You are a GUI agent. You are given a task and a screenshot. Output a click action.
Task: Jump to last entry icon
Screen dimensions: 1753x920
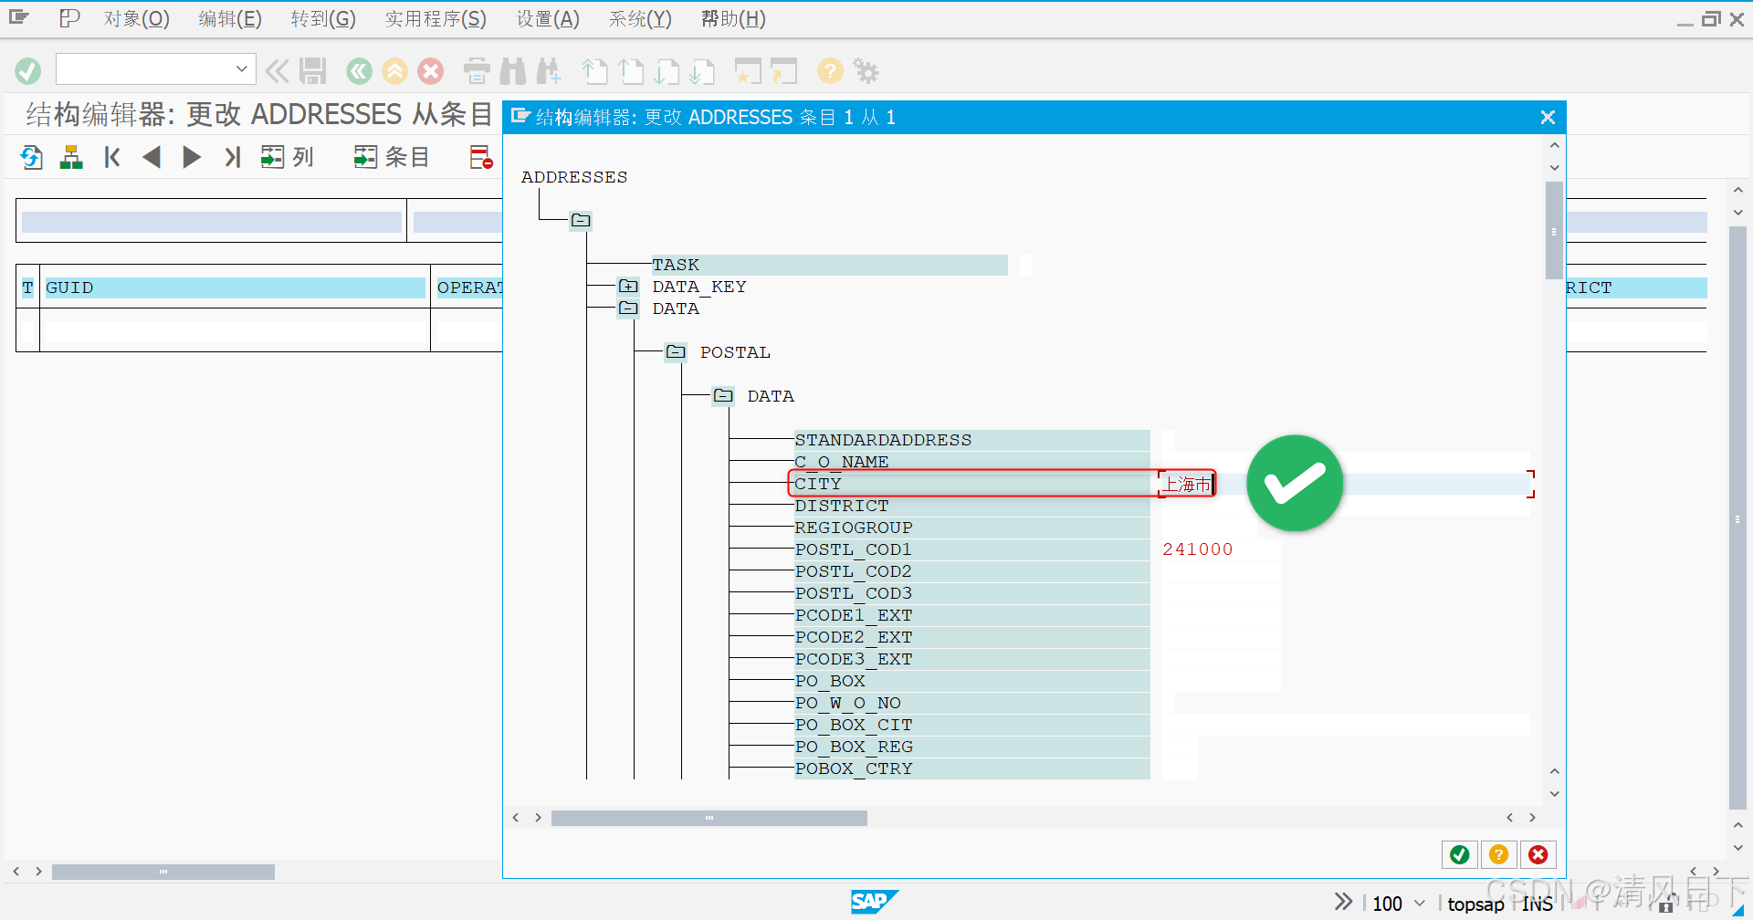tap(232, 157)
